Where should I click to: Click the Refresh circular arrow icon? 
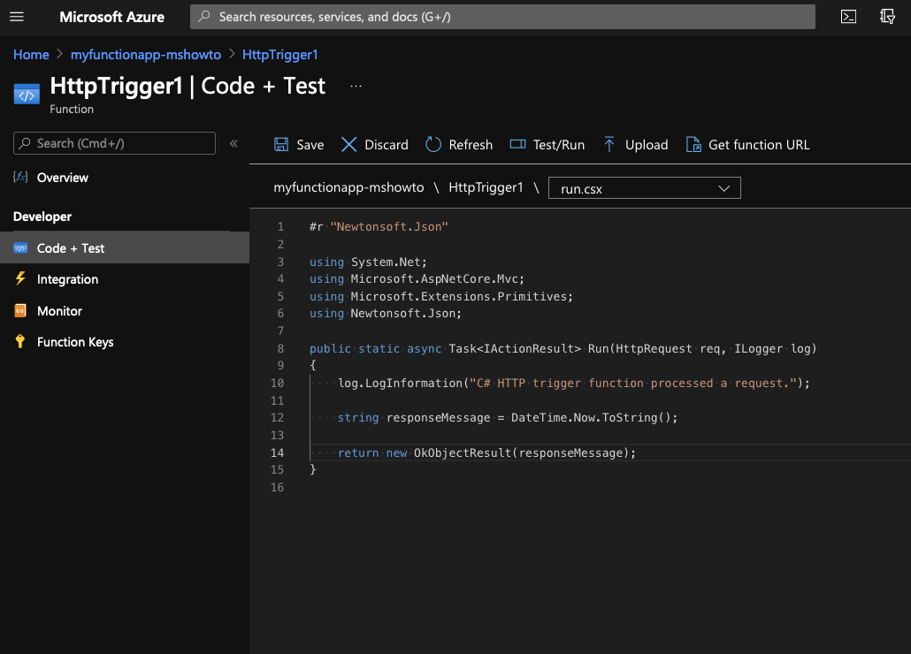tap(433, 144)
